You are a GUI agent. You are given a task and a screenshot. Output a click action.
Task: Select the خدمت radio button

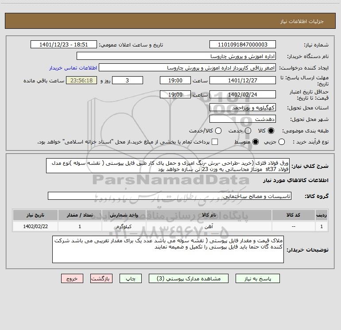(x=248, y=131)
